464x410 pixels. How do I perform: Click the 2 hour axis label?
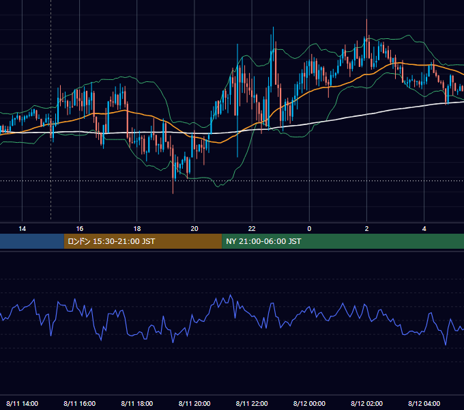(366, 229)
